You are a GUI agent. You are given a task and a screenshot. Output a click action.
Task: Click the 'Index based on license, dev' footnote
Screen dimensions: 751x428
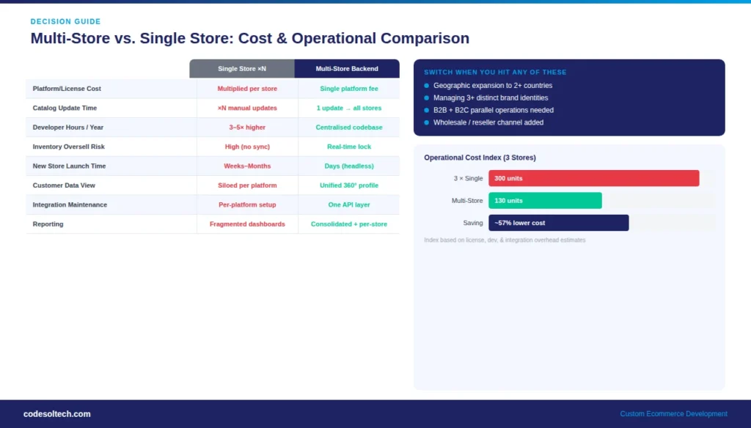tap(505, 240)
